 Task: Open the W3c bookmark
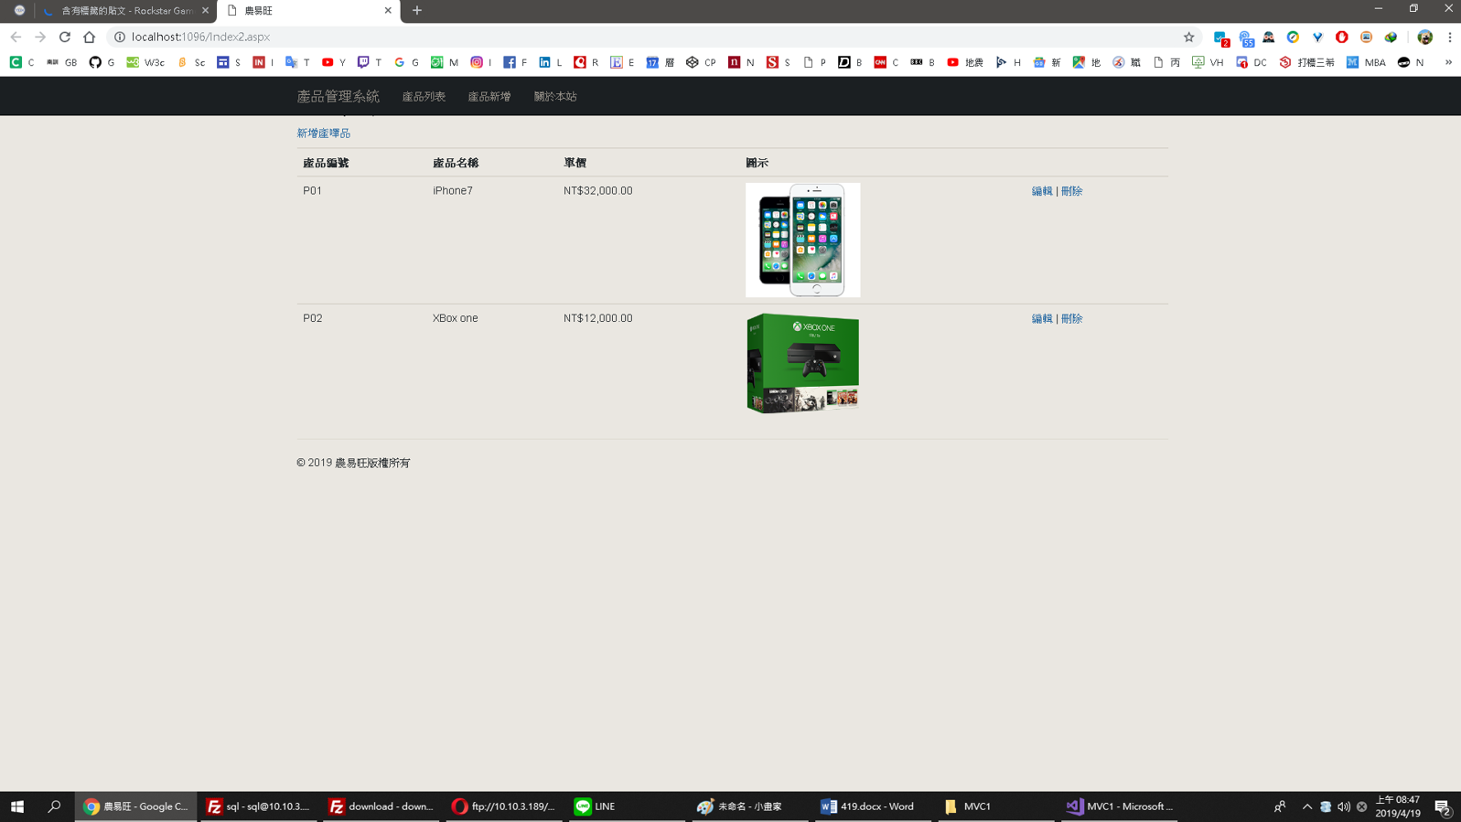[145, 62]
